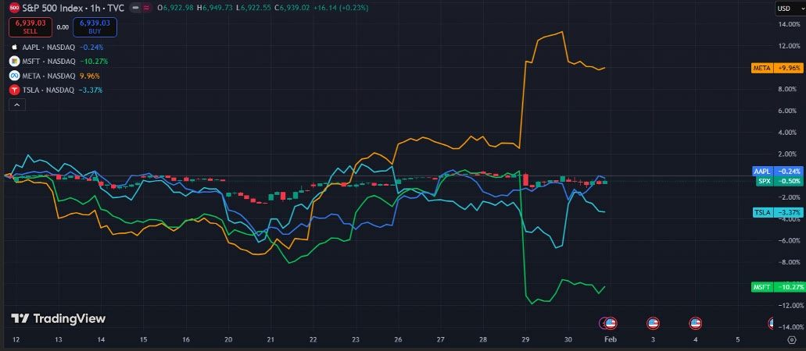The height and width of the screenshot is (351, 806).
Task: Select the MSFT · NASDAQ legend row
Action: click(x=59, y=62)
